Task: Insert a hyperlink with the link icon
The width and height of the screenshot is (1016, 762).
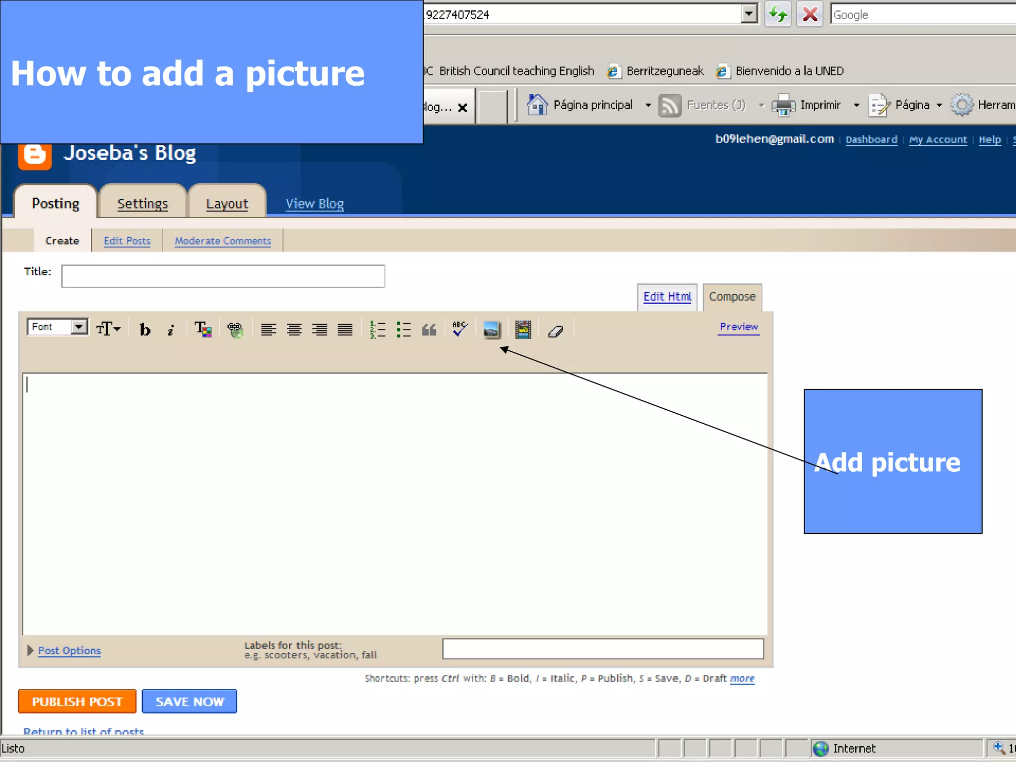Action: tap(235, 329)
